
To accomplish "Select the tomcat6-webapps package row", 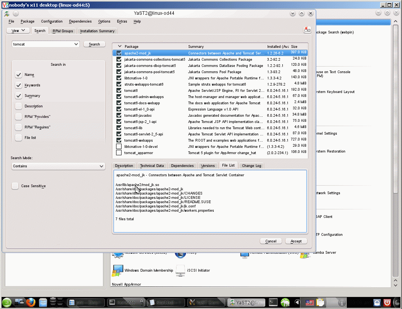I will pos(210,140).
